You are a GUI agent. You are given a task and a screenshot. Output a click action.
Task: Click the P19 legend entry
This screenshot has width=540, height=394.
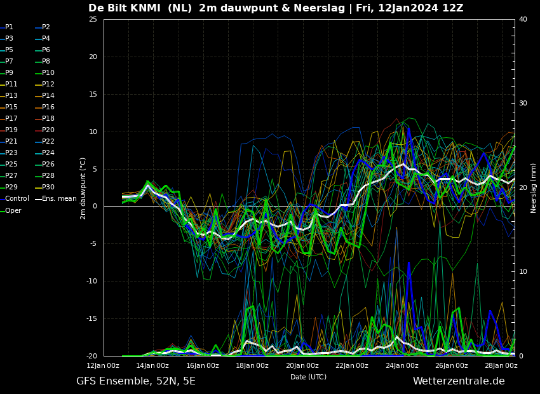tap(9, 130)
